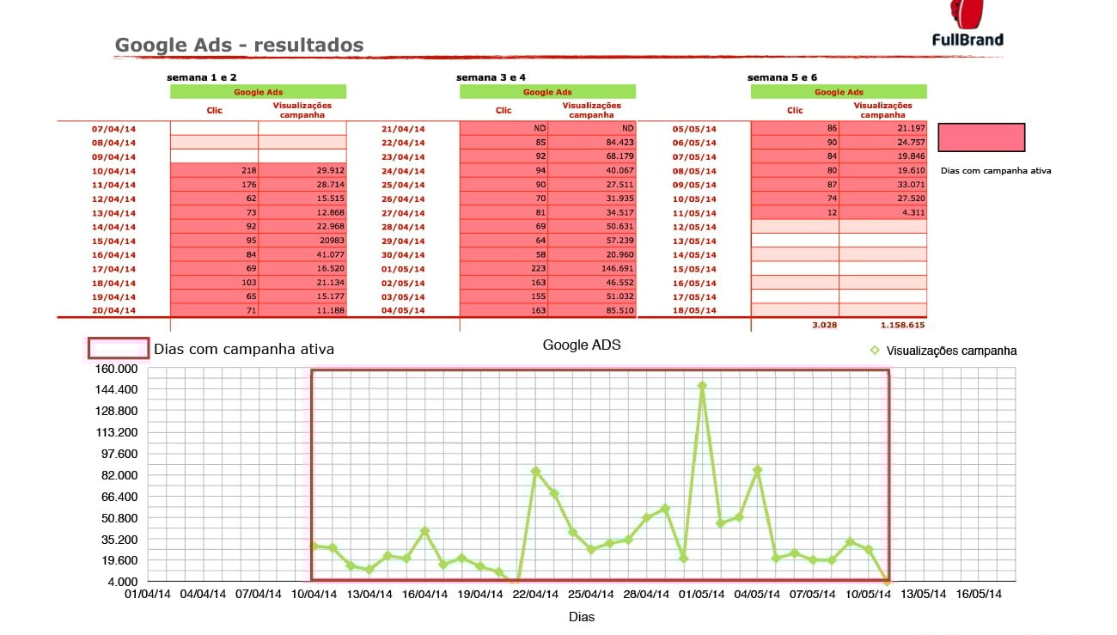1117x635 pixels.
Task: Select the clic value 223
Action: 540,269
